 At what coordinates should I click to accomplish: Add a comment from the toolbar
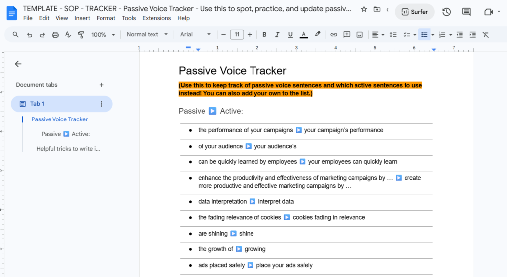coord(347,35)
